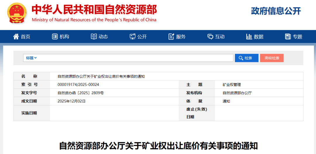Open the 数据 menu item
Viewport: 316px width, 154px height.
[x=259, y=37]
